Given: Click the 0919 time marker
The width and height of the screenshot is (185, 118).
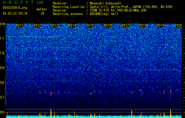Looking at the screenshot, I should tap(161, 25).
